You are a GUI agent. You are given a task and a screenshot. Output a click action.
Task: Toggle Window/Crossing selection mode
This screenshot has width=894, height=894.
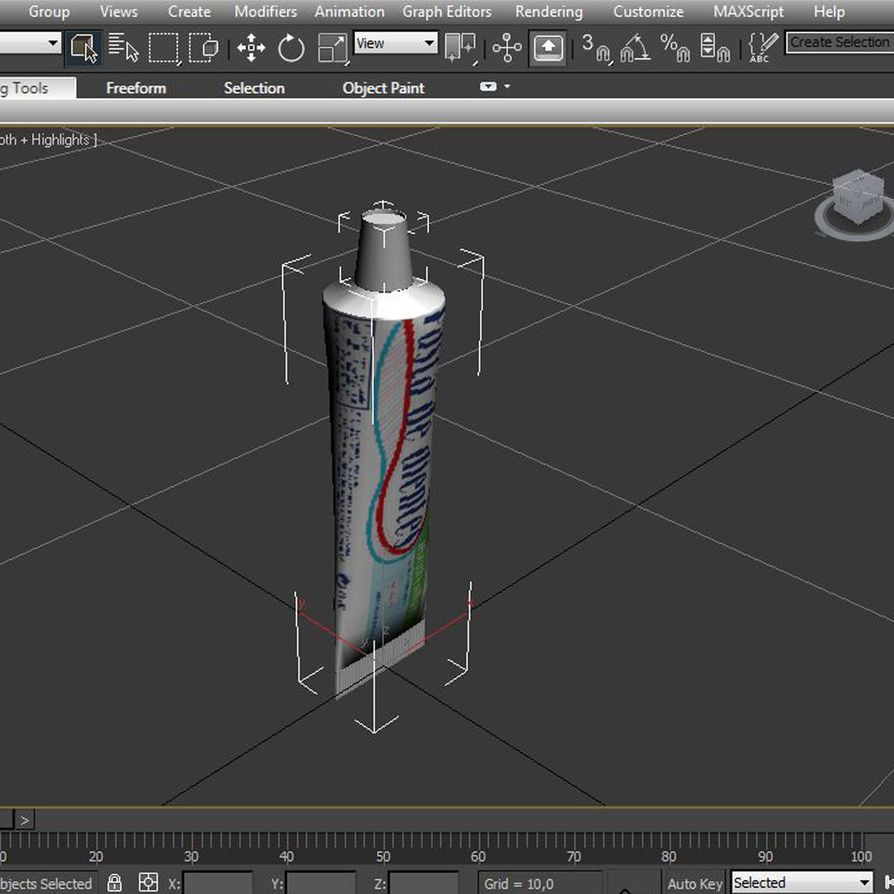[203, 48]
